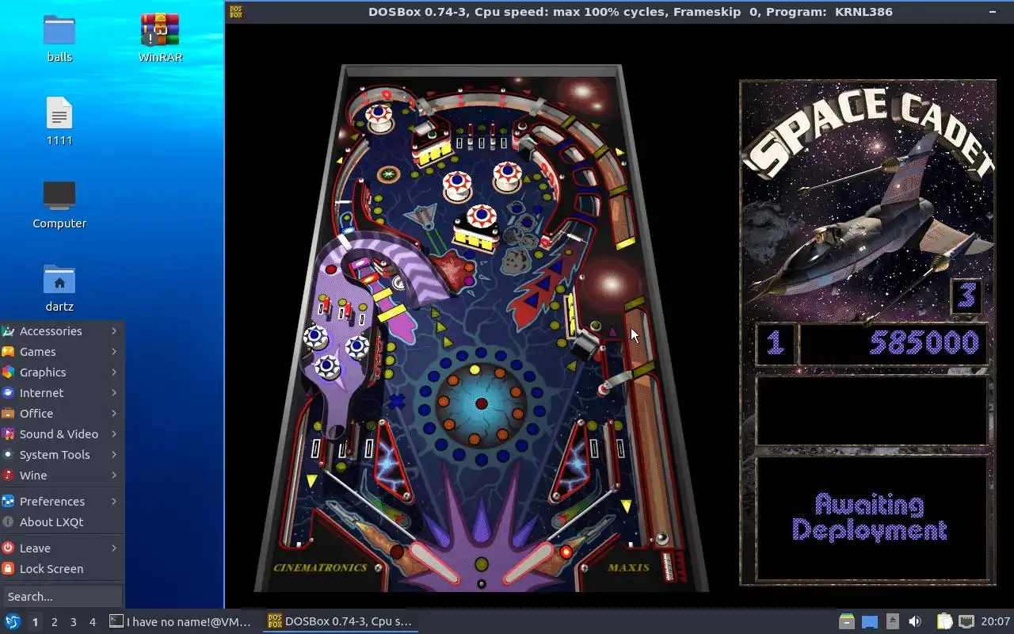Switch to workspace 1

pos(35,621)
